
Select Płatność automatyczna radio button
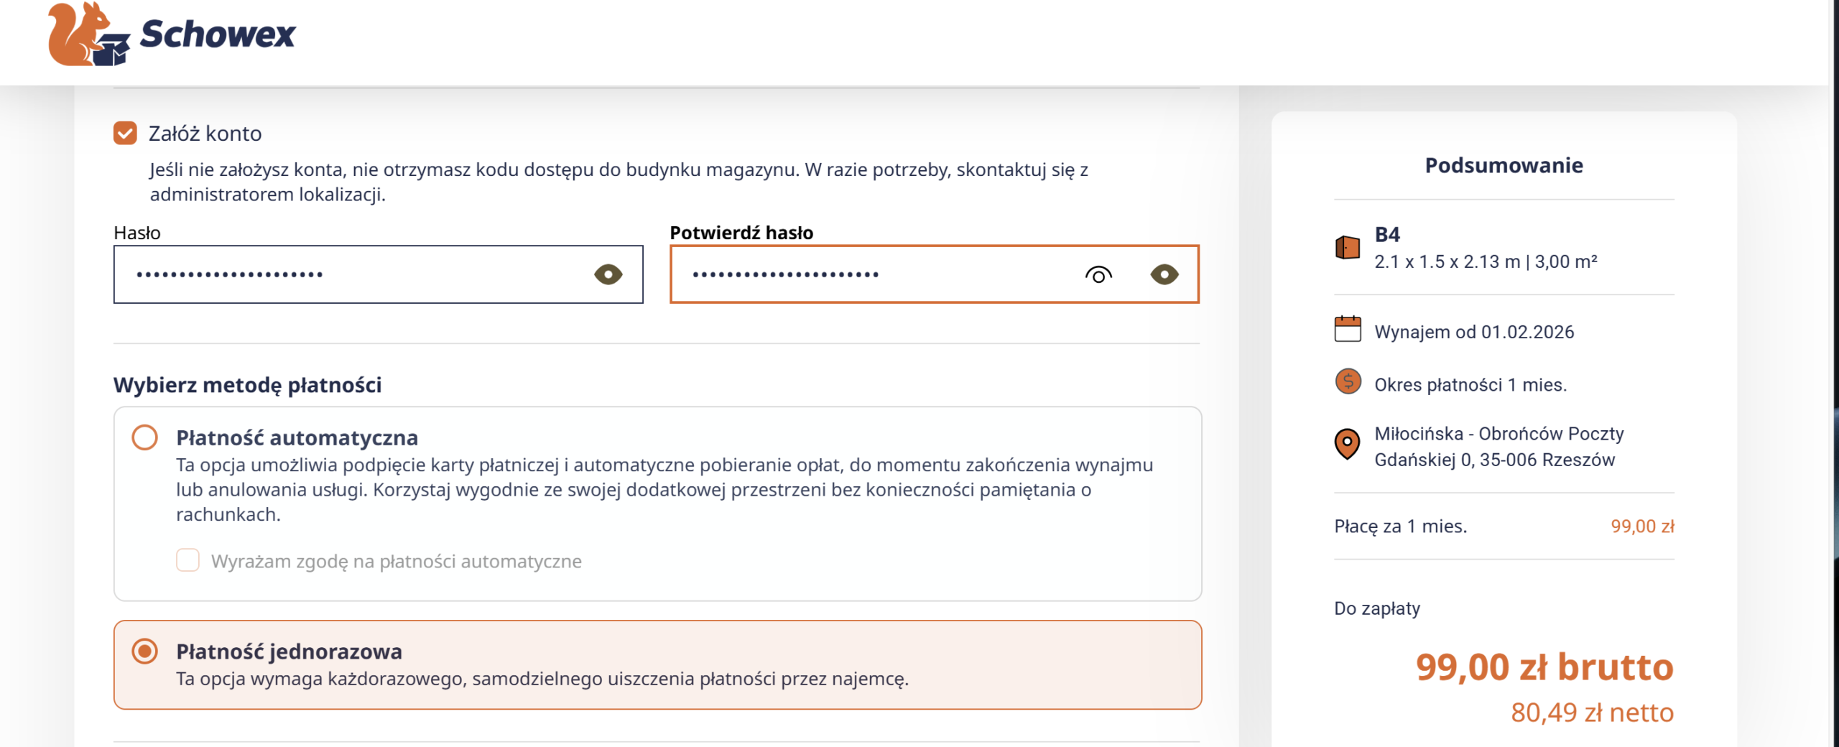pos(144,437)
